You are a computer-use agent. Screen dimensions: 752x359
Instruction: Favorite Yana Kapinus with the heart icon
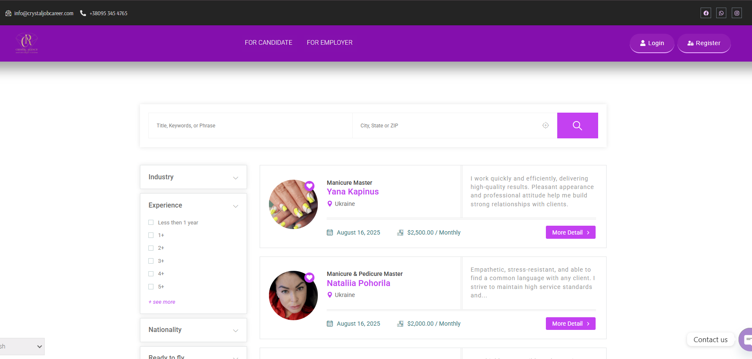pyautogui.click(x=309, y=186)
